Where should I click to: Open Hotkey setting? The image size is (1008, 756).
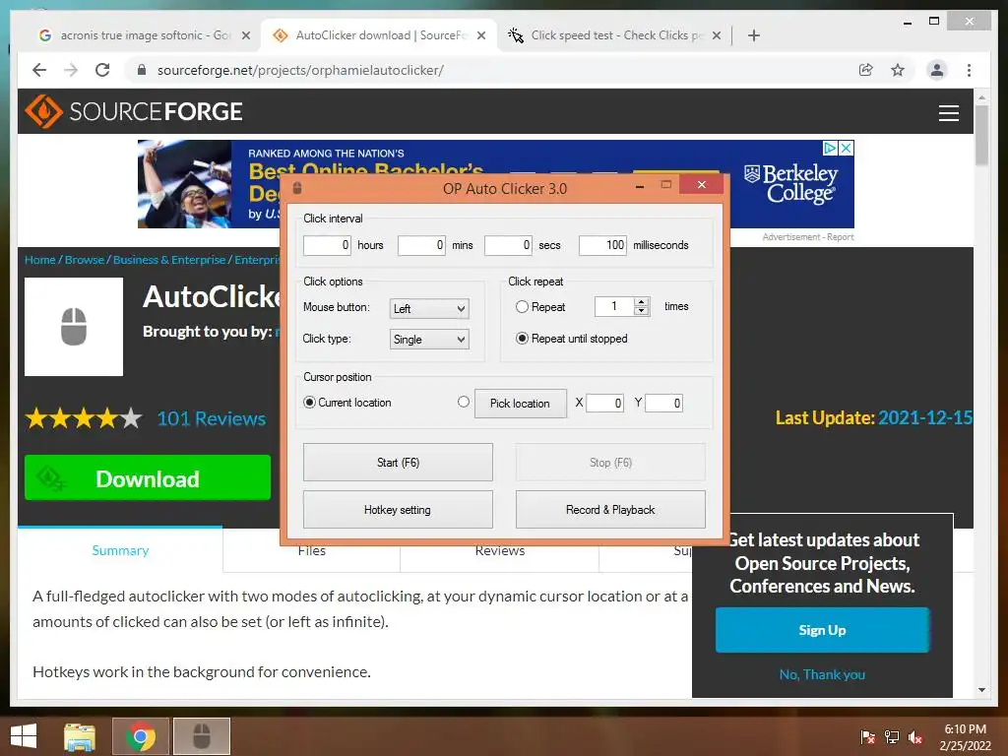coord(398,510)
